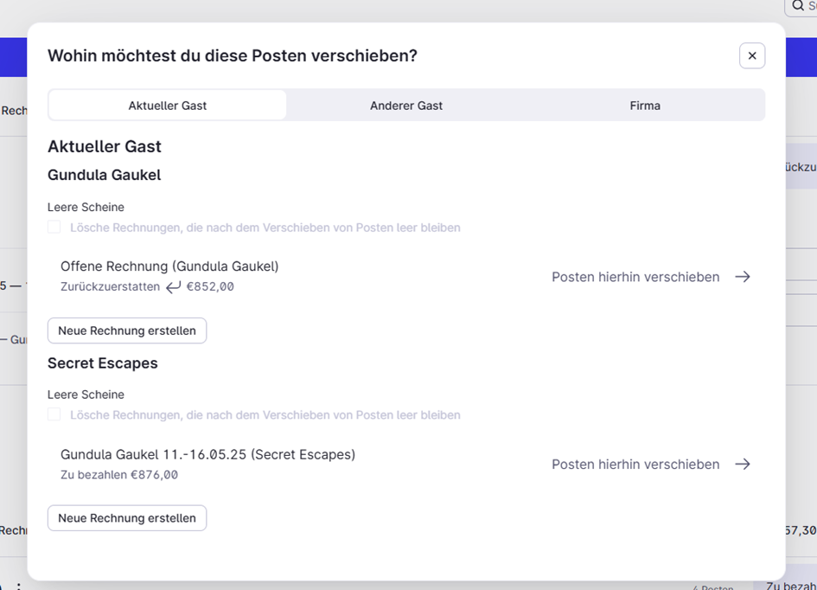Move items to Offene Rechnung via Posten hierhin verschieben
Screen dimensions: 817x590
click(x=635, y=277)
